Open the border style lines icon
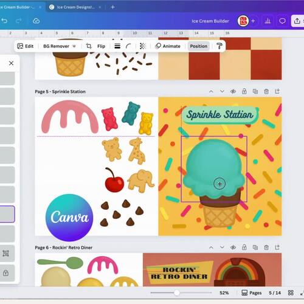This screenshot has width=304, height=304. (x=117, y=46)
